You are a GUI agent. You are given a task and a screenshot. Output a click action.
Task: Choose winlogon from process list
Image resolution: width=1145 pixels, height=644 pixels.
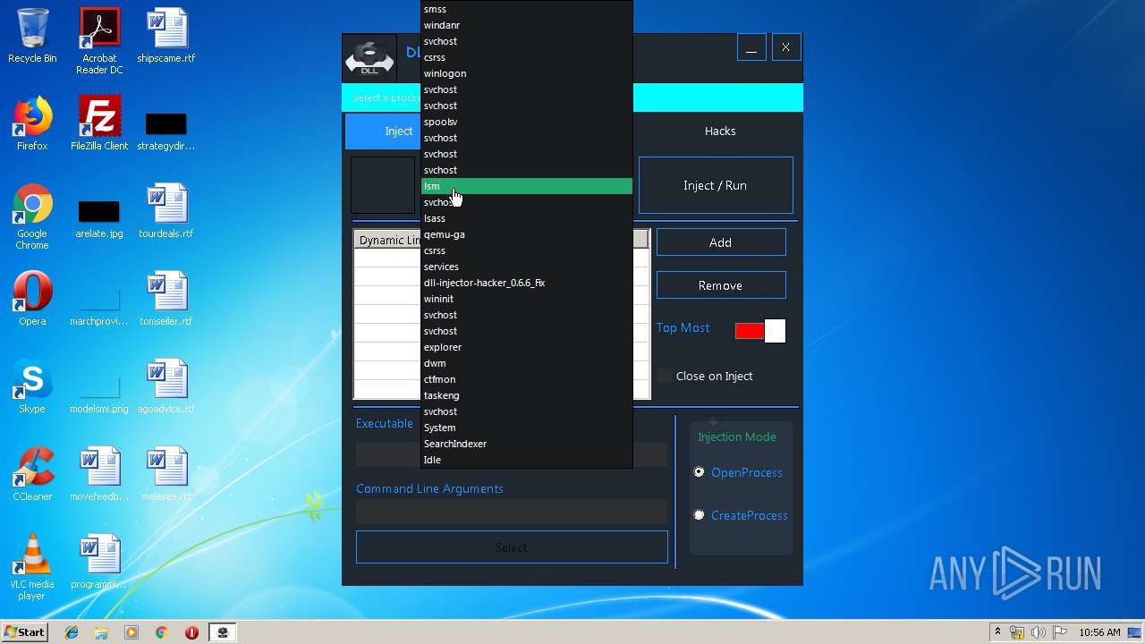pos(527,73)
